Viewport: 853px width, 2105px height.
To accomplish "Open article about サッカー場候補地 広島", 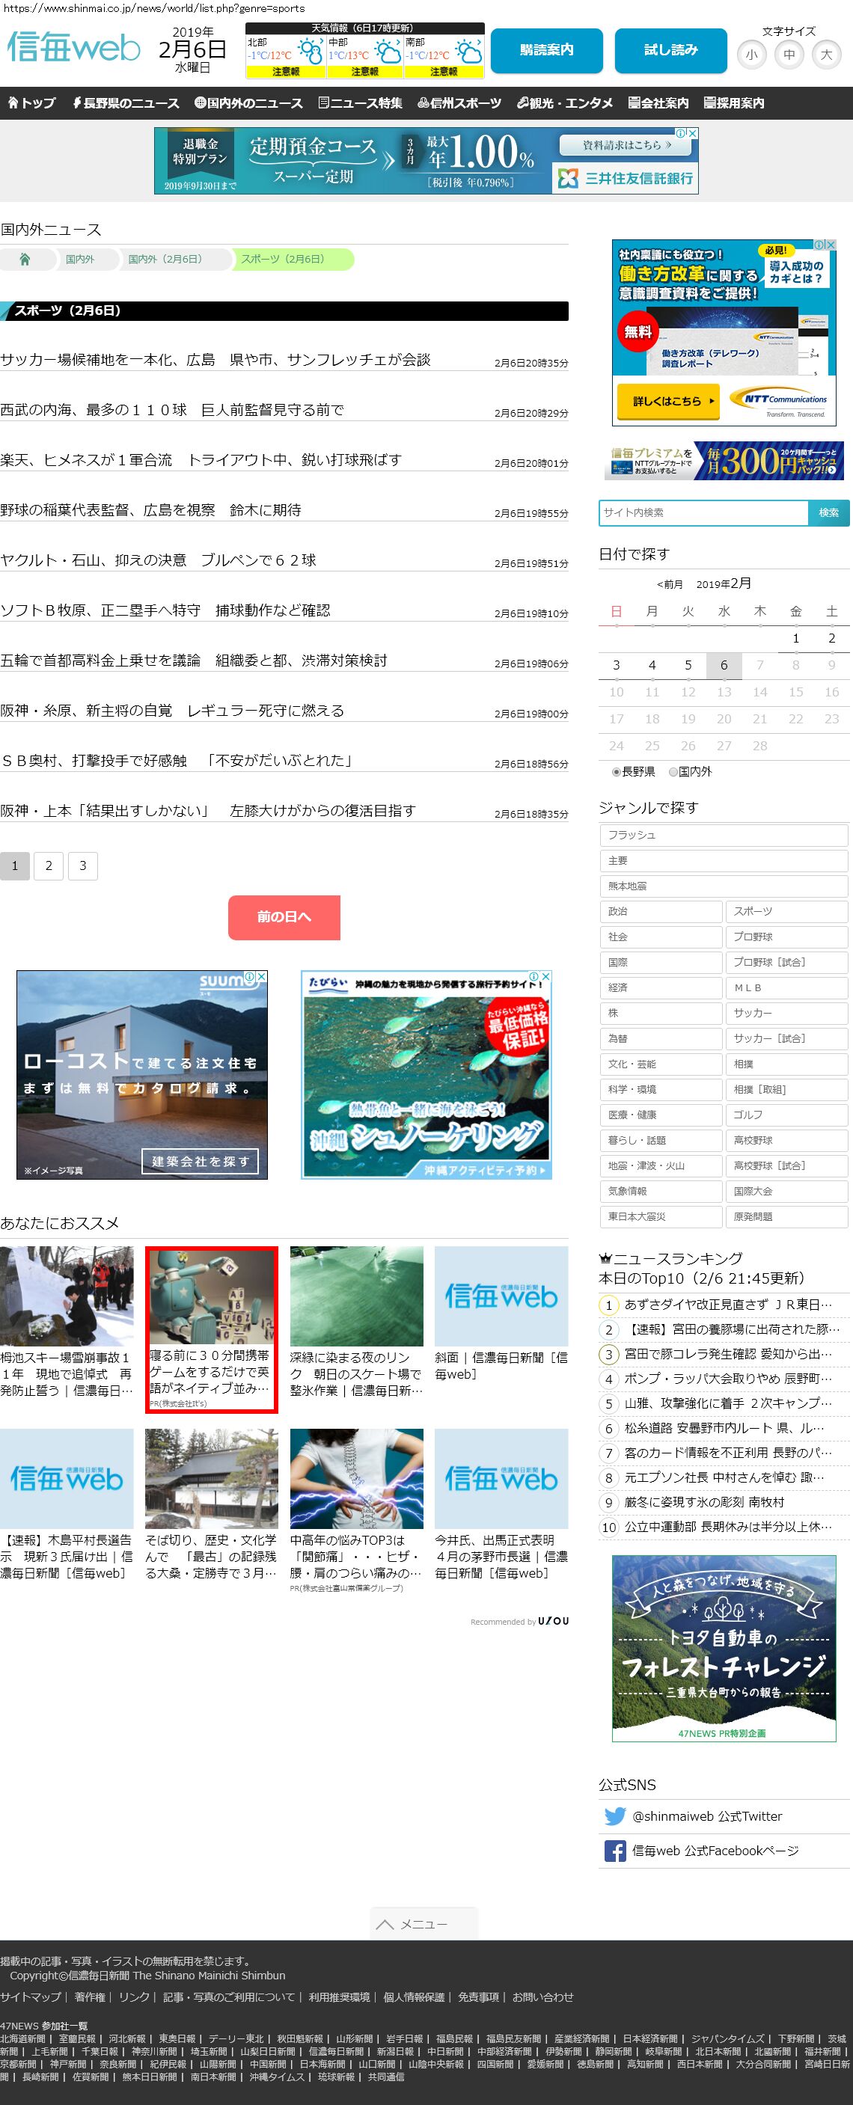I will click(215, 360).
